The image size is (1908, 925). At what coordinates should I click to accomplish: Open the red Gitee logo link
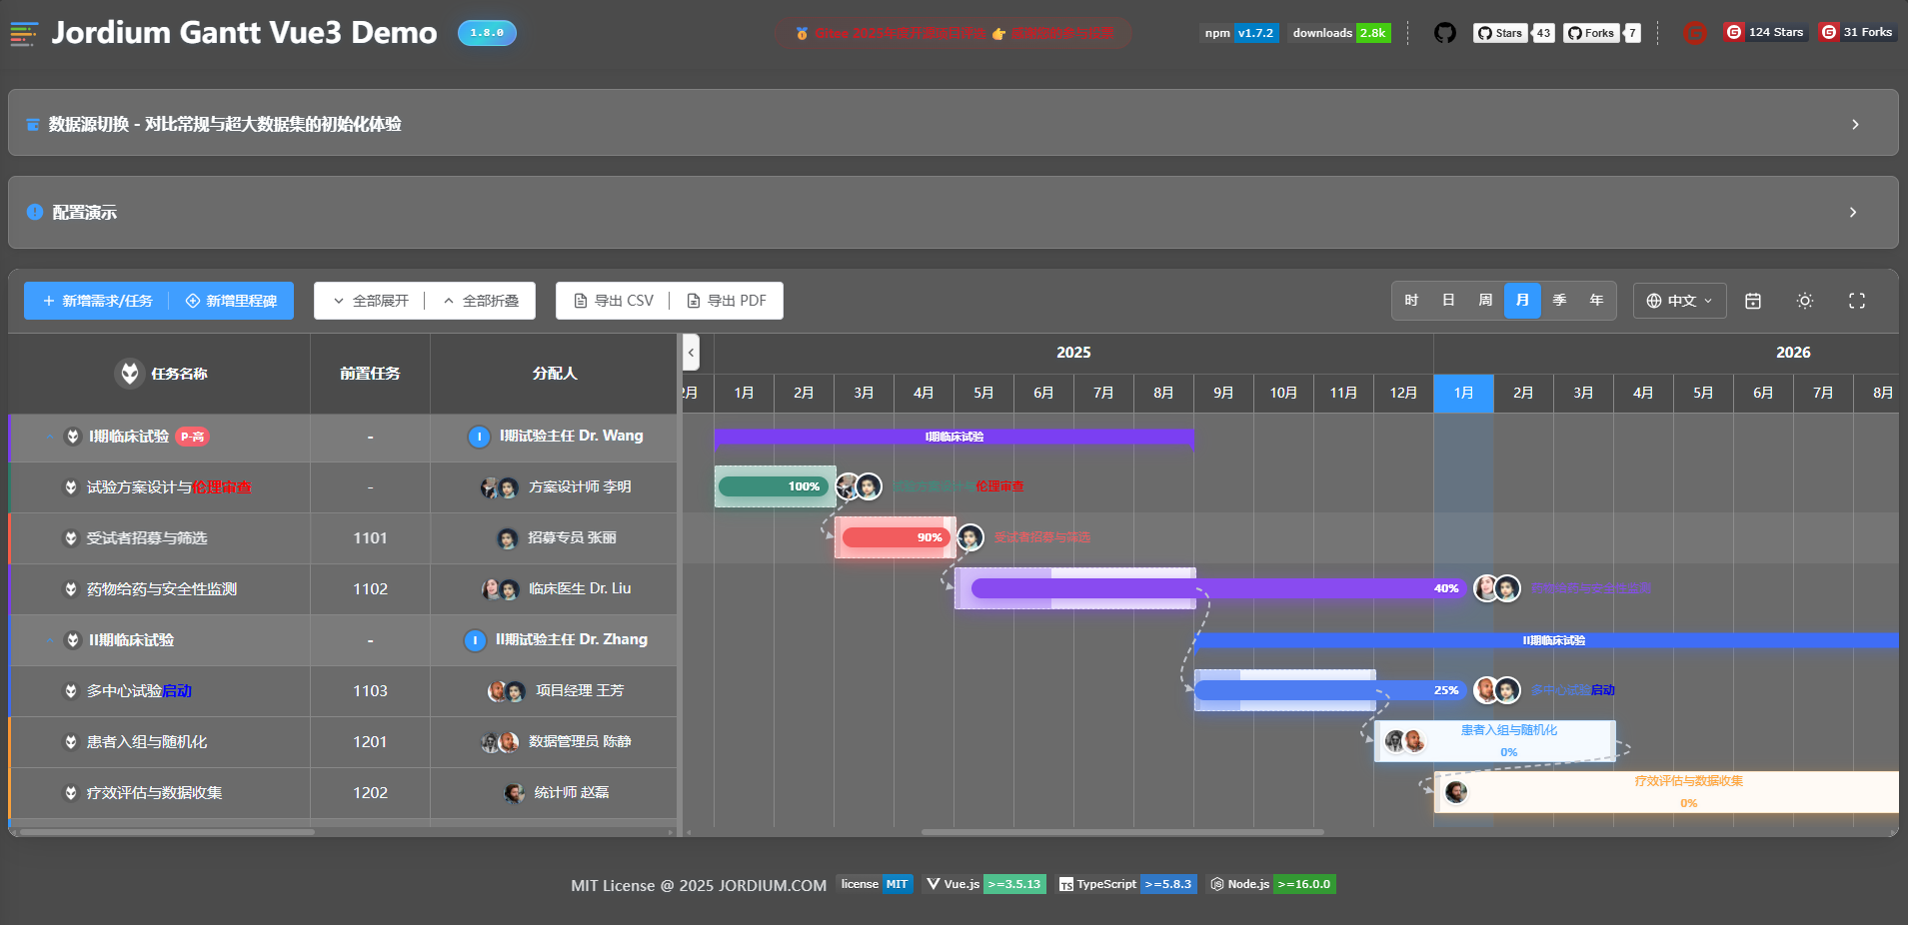(1695, 33)
